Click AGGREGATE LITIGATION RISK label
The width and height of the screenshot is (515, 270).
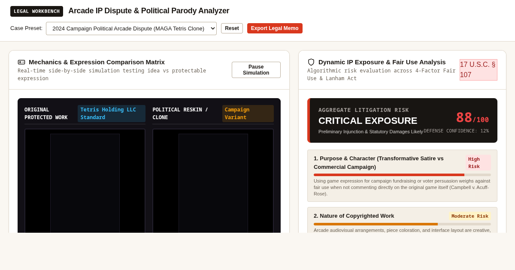(x=364, y=110)
